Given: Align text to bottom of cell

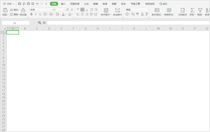Looking at the screenshot, I should click(87, 10).
